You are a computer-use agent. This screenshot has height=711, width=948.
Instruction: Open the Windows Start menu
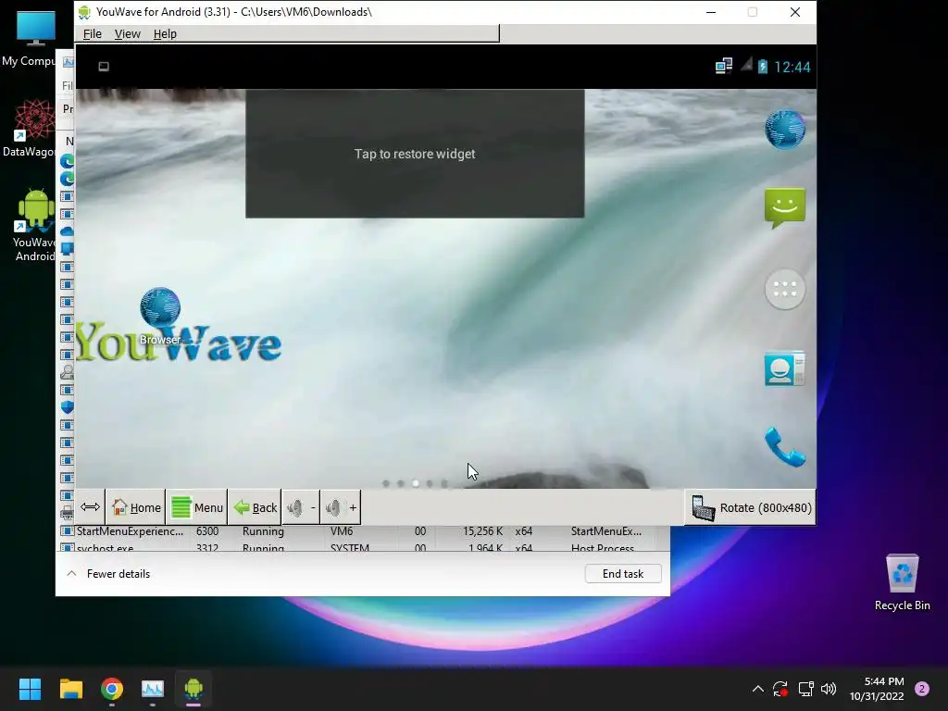pos(30,689)
